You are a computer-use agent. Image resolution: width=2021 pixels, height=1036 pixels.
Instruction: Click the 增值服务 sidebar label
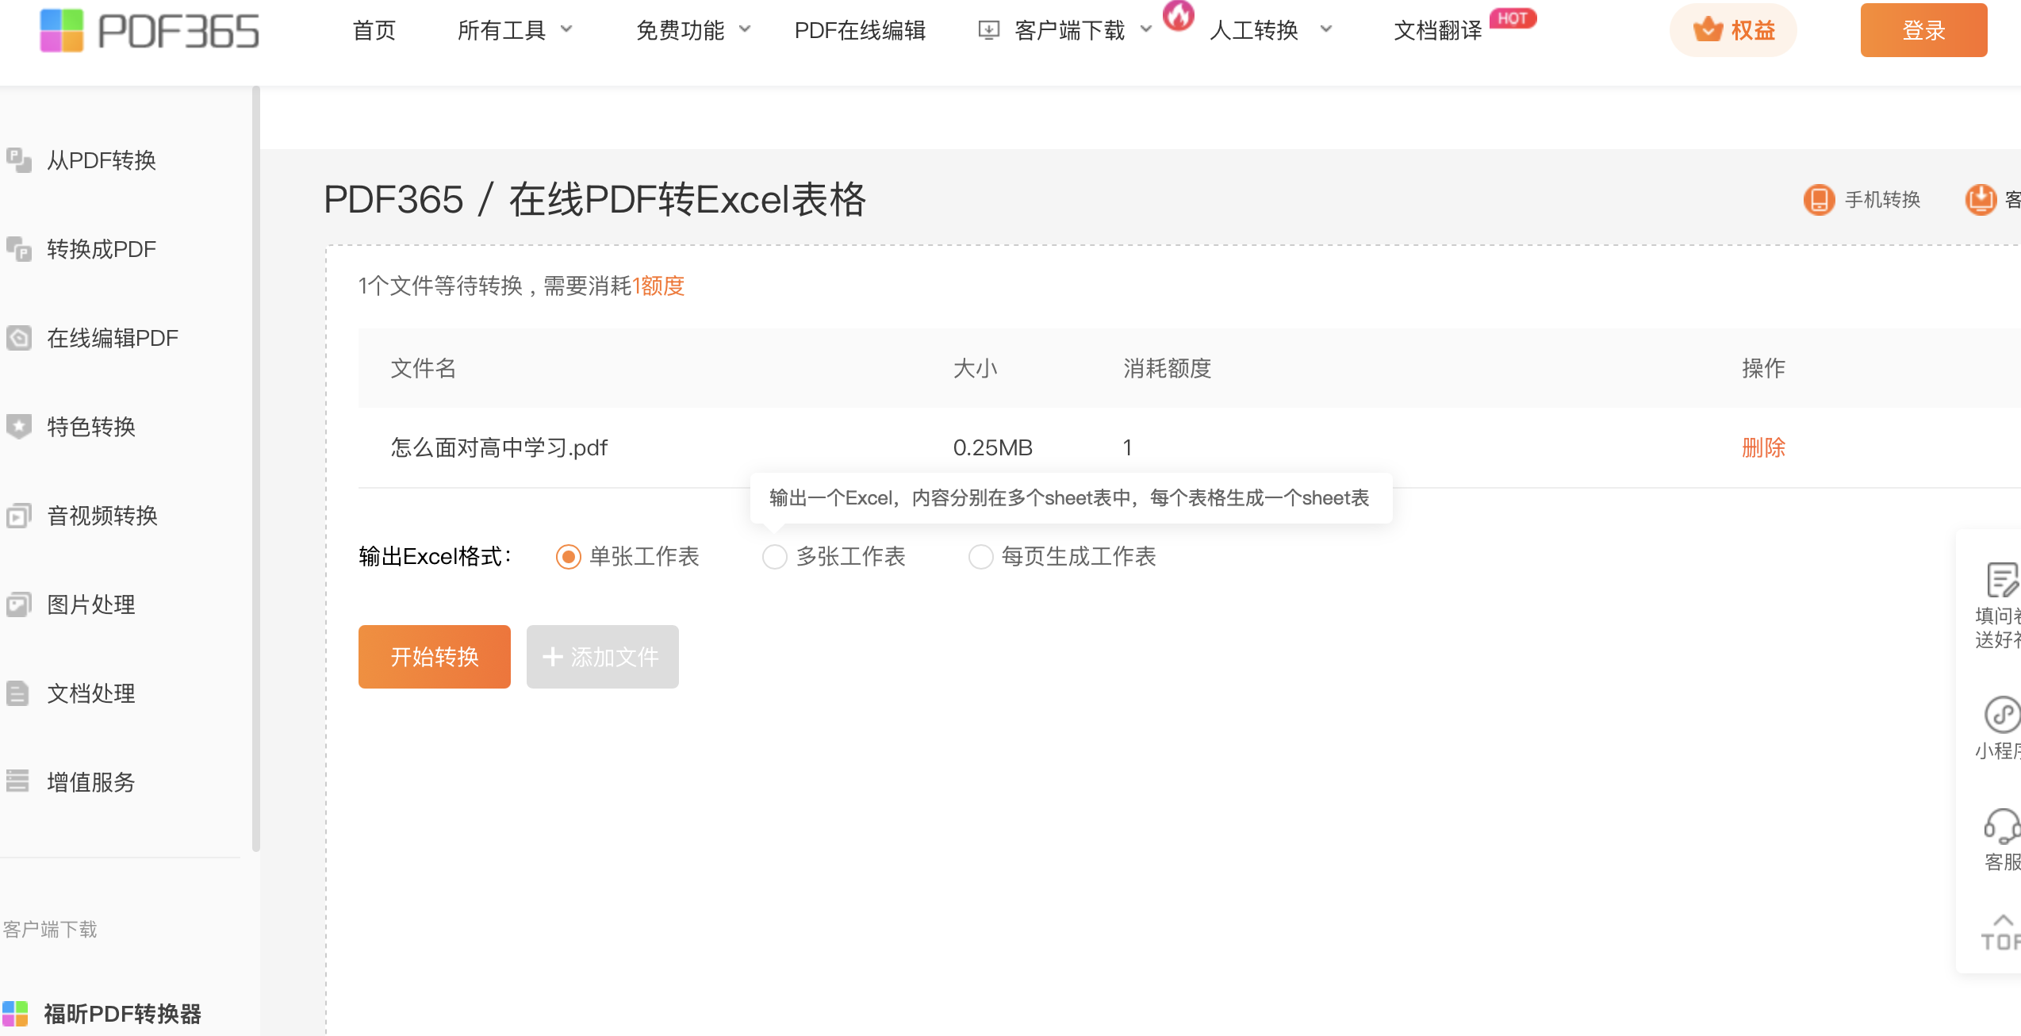91,782
